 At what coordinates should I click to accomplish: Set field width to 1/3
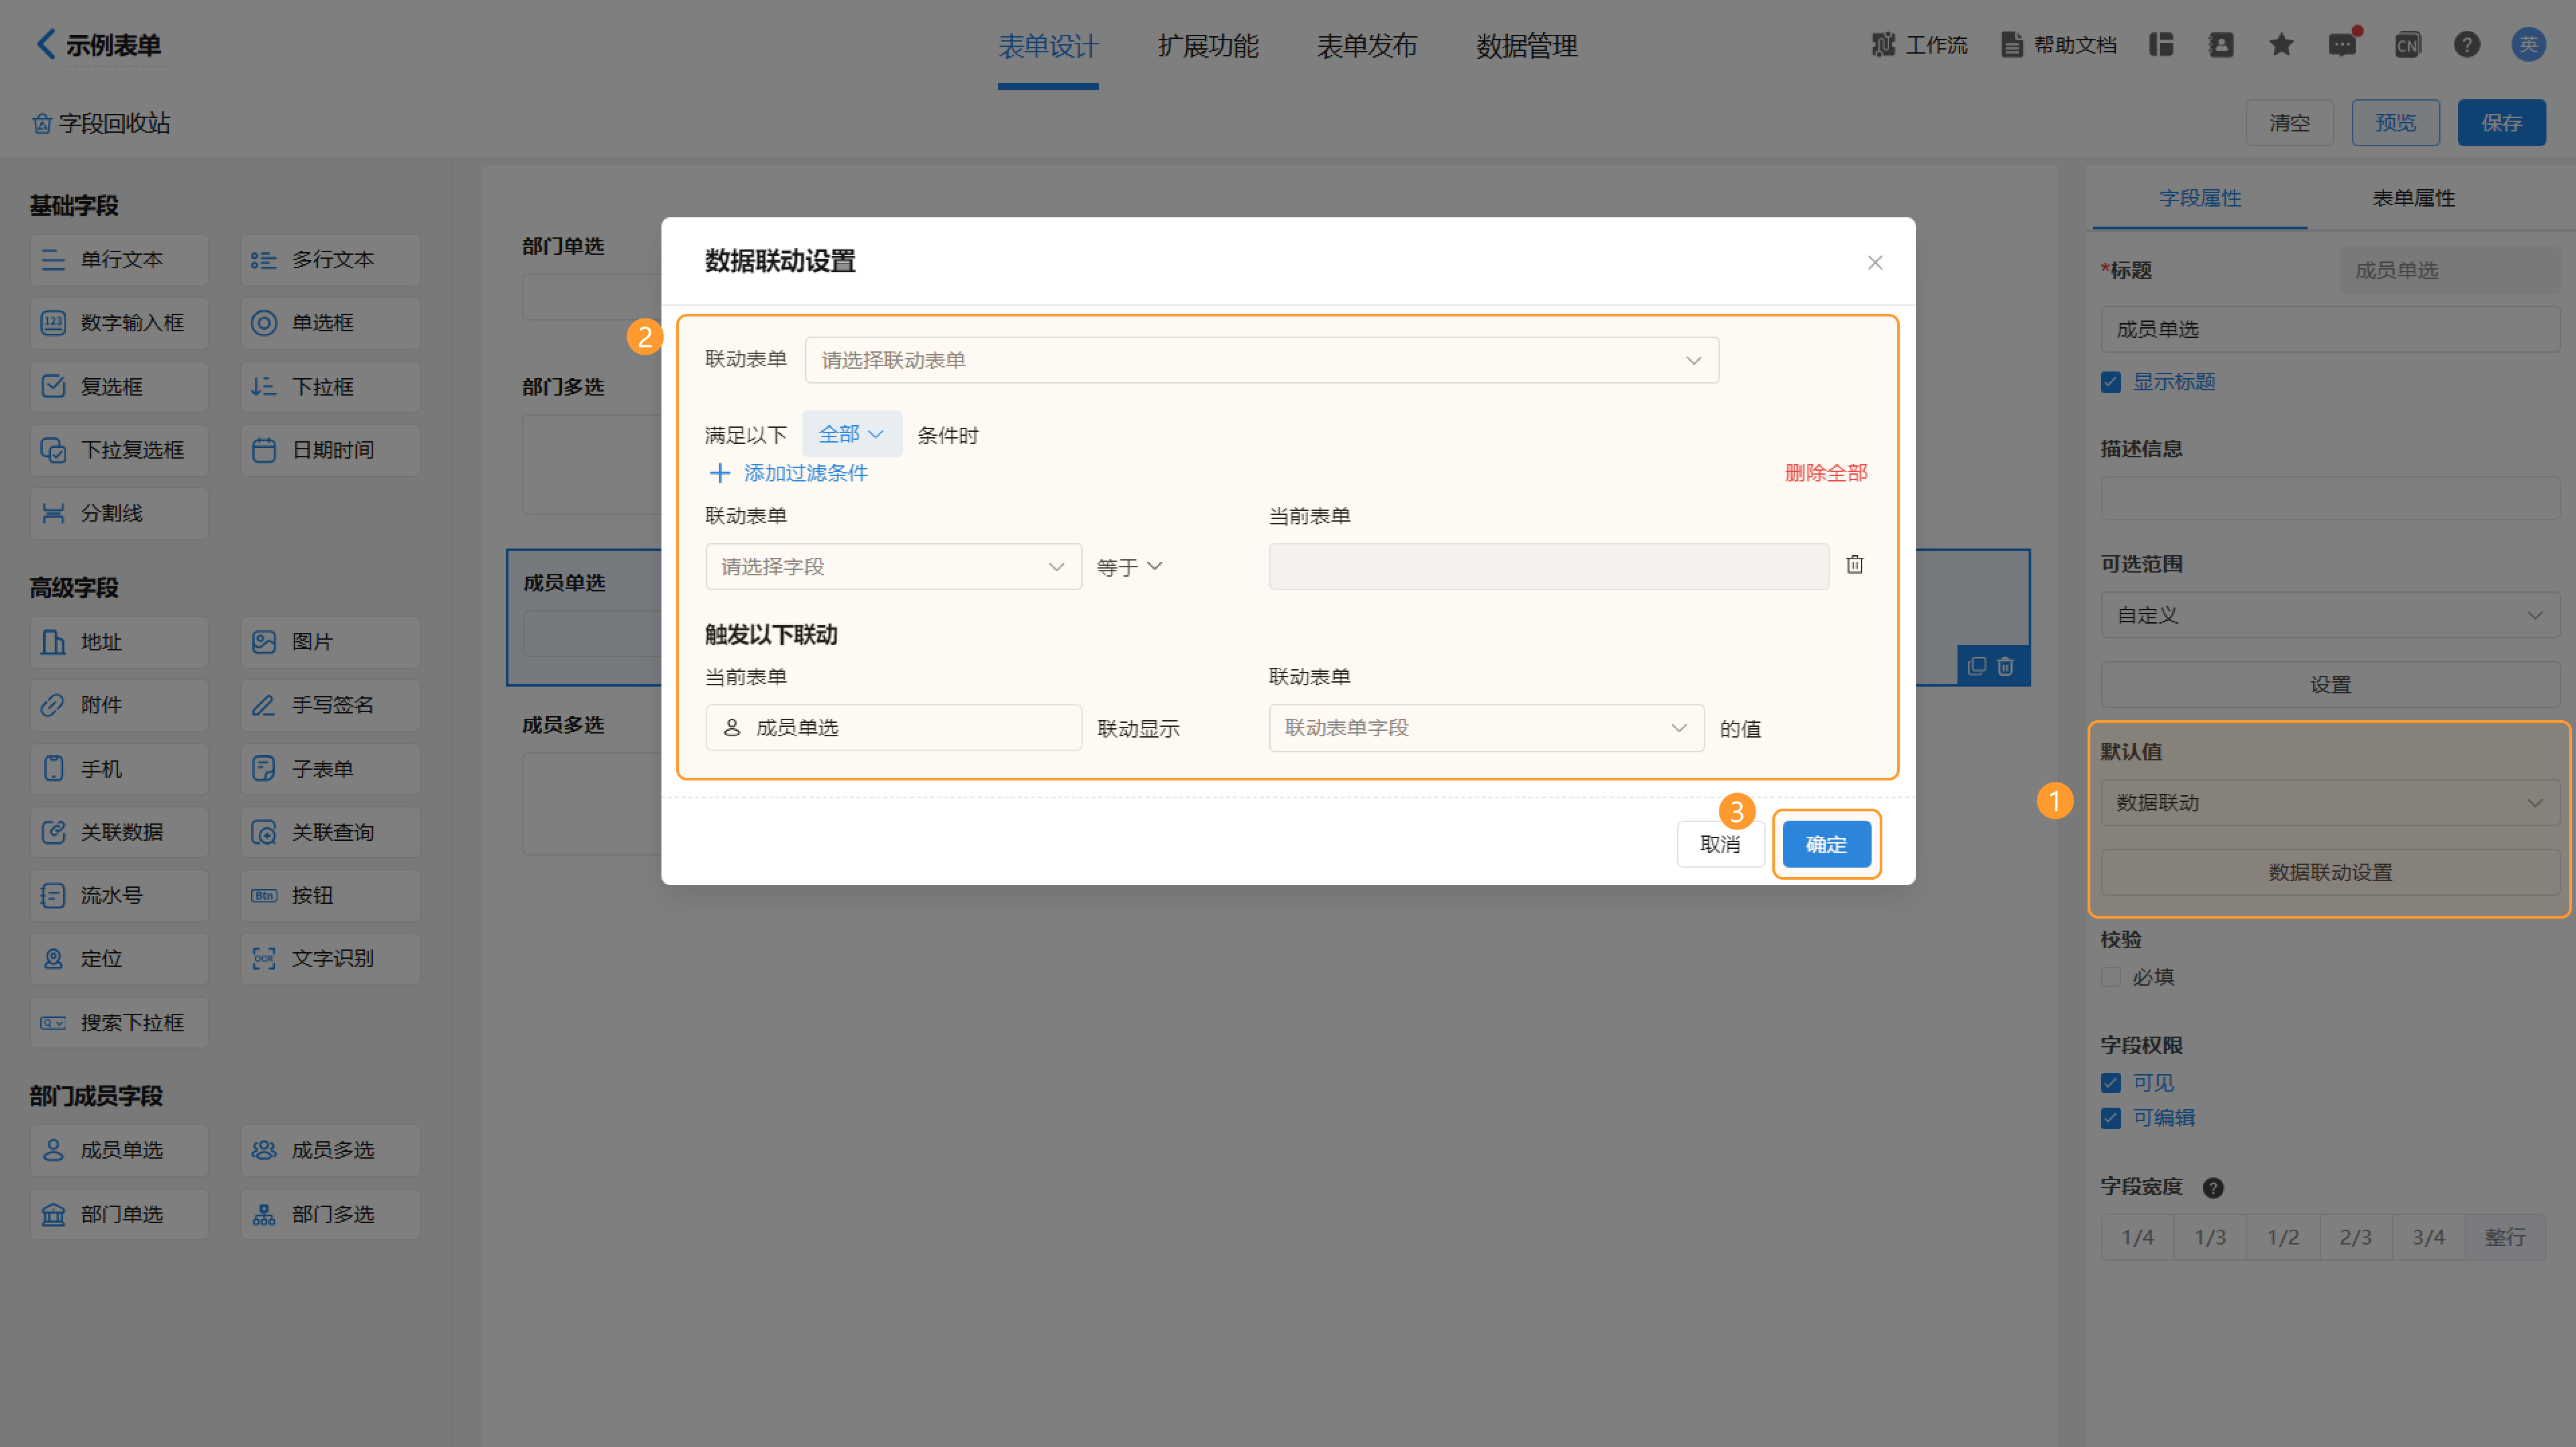coord(2210,1238)
